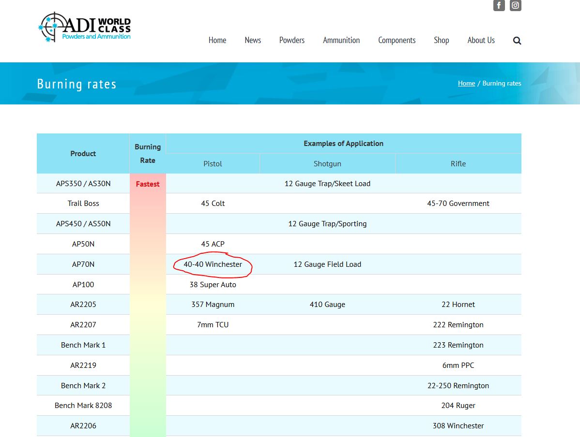Click the '45 Colt' pistol cell
This screenshot has height=437, width=580.
(213, 203)
